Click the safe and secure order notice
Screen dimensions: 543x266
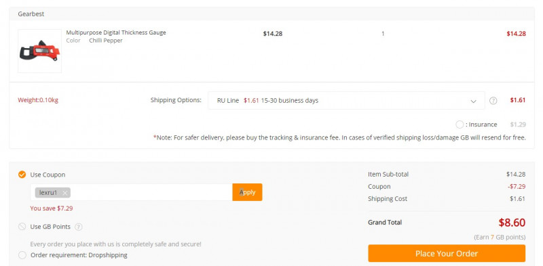pos(115,244)
